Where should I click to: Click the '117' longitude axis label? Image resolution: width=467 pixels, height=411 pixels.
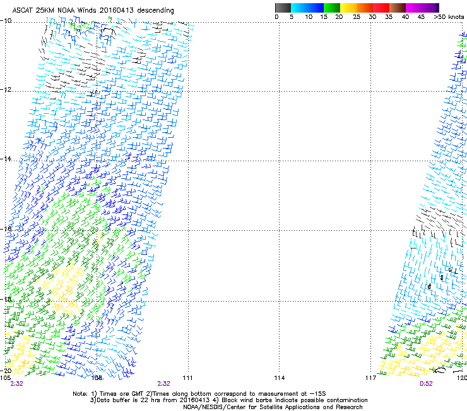371,378
